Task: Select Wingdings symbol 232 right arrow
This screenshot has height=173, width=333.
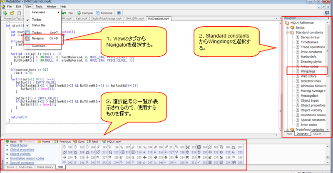Action: pyautogui.click(x=158, y=158)
